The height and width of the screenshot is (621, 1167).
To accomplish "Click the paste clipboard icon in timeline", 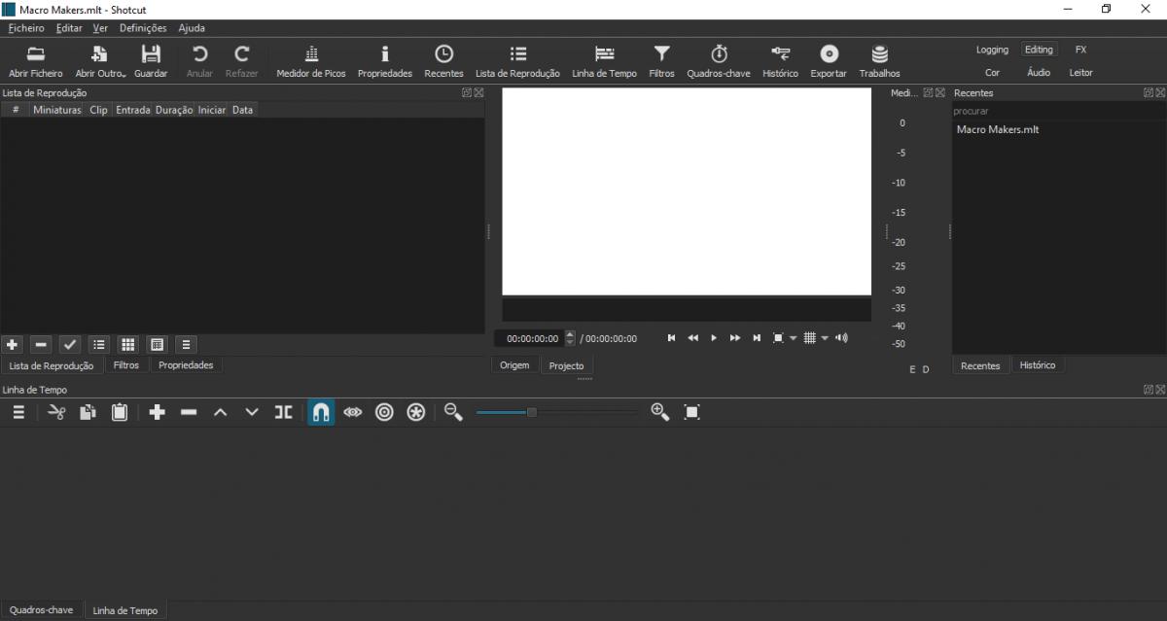I will pyautogui.click(x=120, y=412).
